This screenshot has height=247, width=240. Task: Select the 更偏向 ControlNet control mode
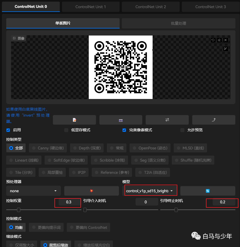coord(88,227)
